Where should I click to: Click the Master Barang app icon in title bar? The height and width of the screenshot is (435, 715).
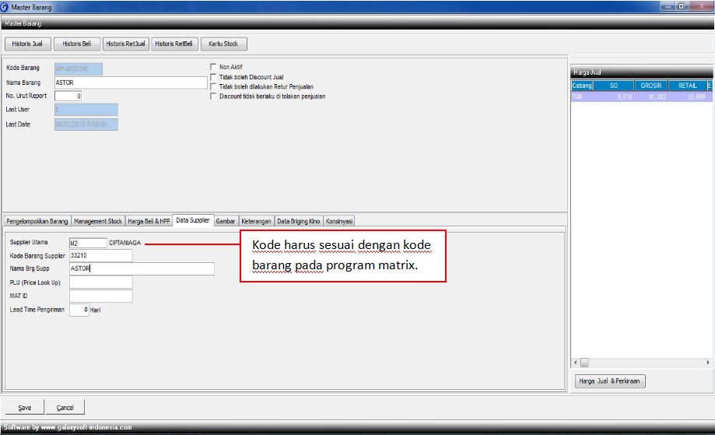pyautogui.click(x=6, y=6)
